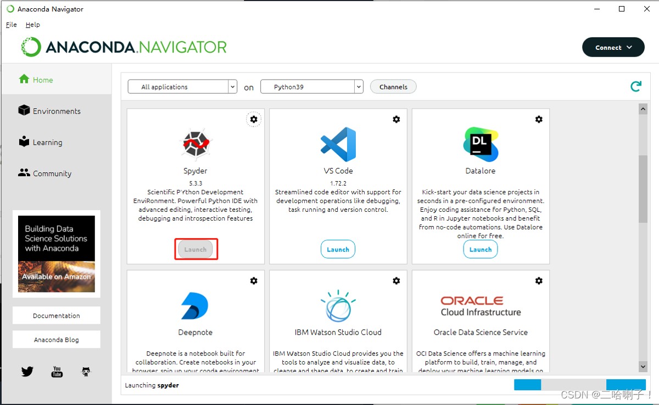Open the Documentation link button
This screenshot has width=659, height=405.
pyautogui.click(x=57, y=316)
